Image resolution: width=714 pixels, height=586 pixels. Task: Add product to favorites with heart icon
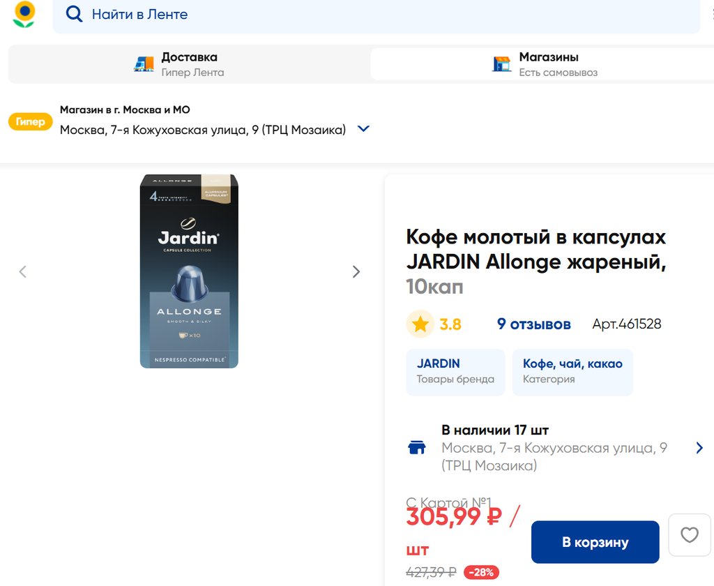click(689, 535)
